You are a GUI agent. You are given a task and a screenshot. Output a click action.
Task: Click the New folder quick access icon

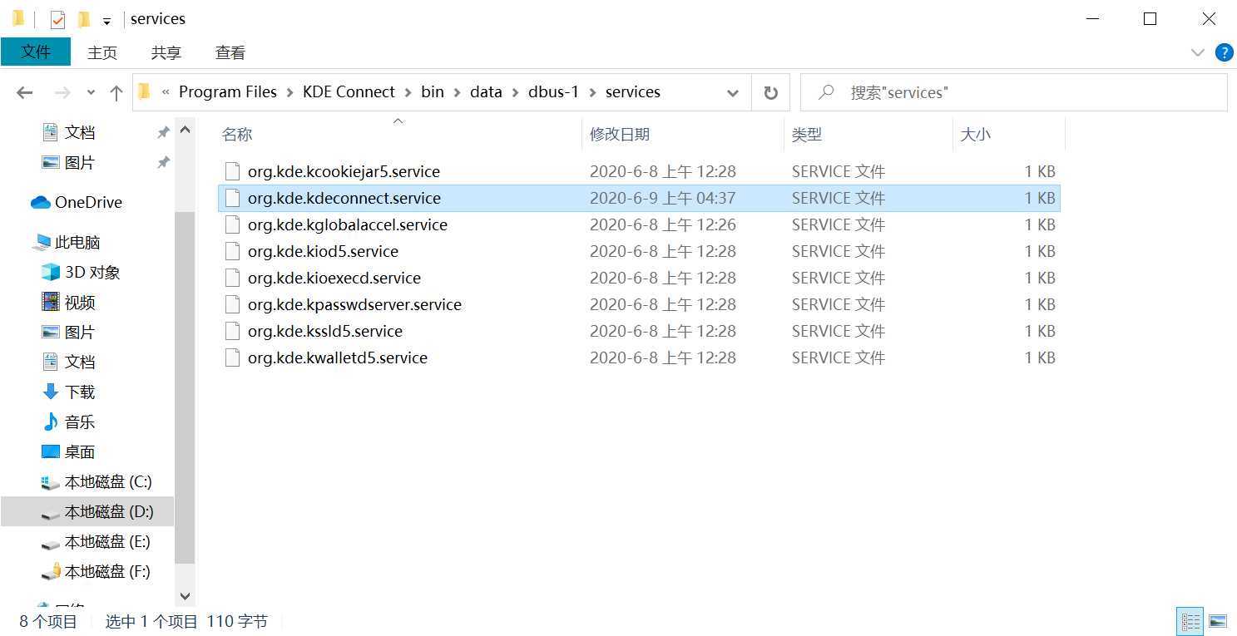[x=83, y=19]
